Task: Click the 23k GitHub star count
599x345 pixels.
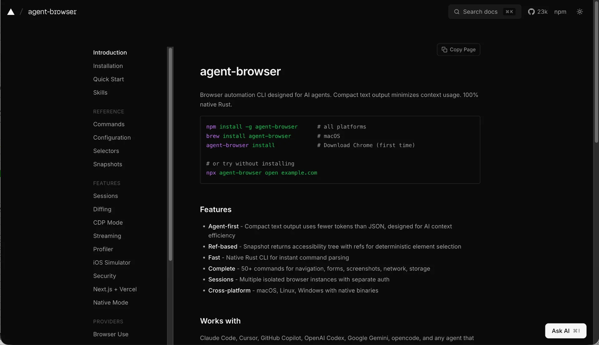Action: 542,12
